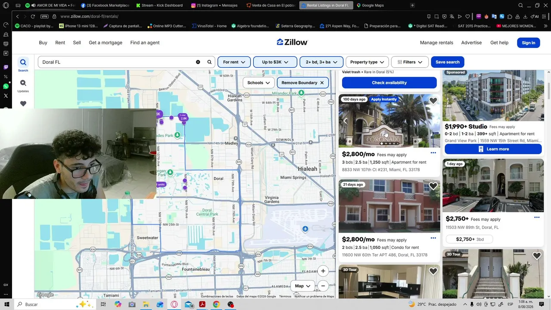
Task: Click the Sign in button
Action: tap(529, 43)
